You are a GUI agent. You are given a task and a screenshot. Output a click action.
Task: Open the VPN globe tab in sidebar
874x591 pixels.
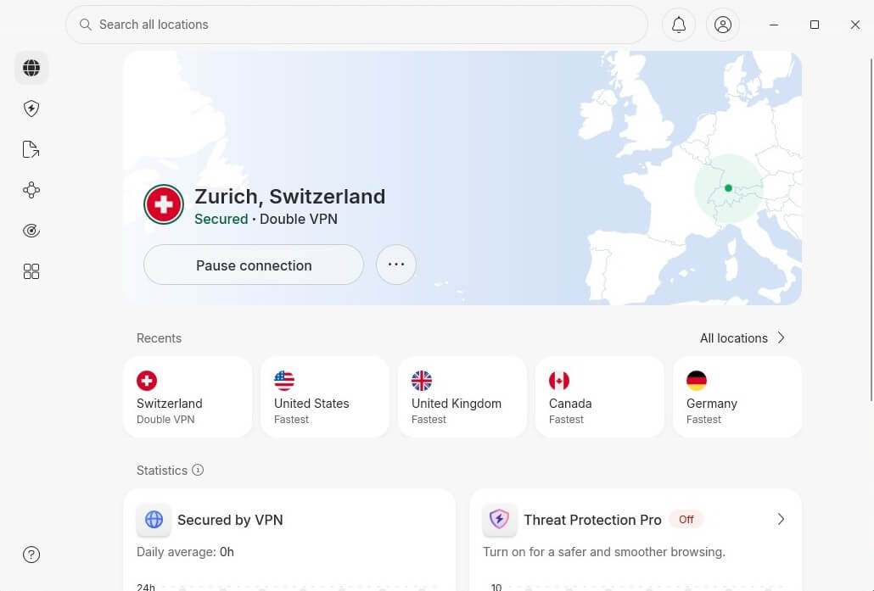pyautogui.click(x=31, y=68)
